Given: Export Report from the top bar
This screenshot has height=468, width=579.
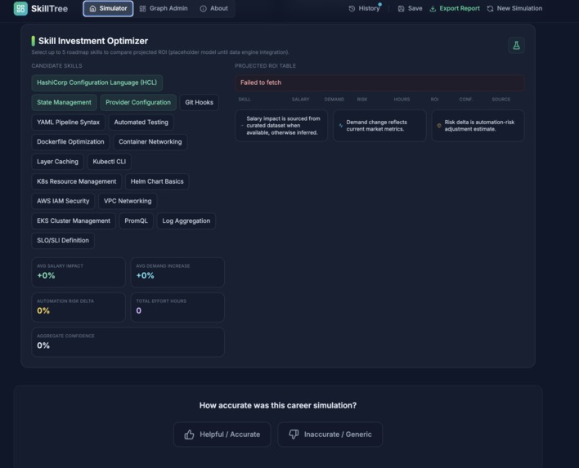Looking at the screenshot, I should 455,8.
